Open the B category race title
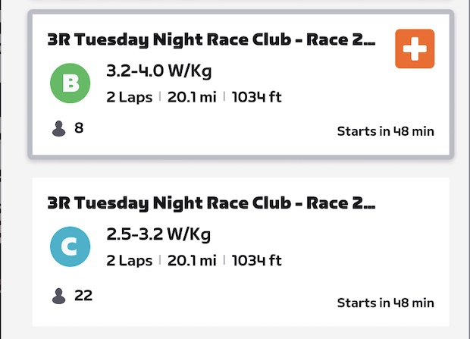470x339 pixels. coord(211,39)
